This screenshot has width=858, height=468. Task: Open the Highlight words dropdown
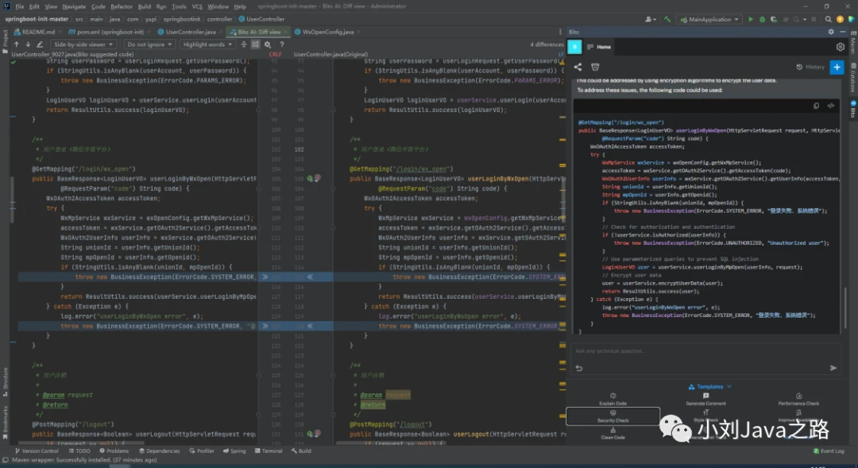click(x=207, y=44)
